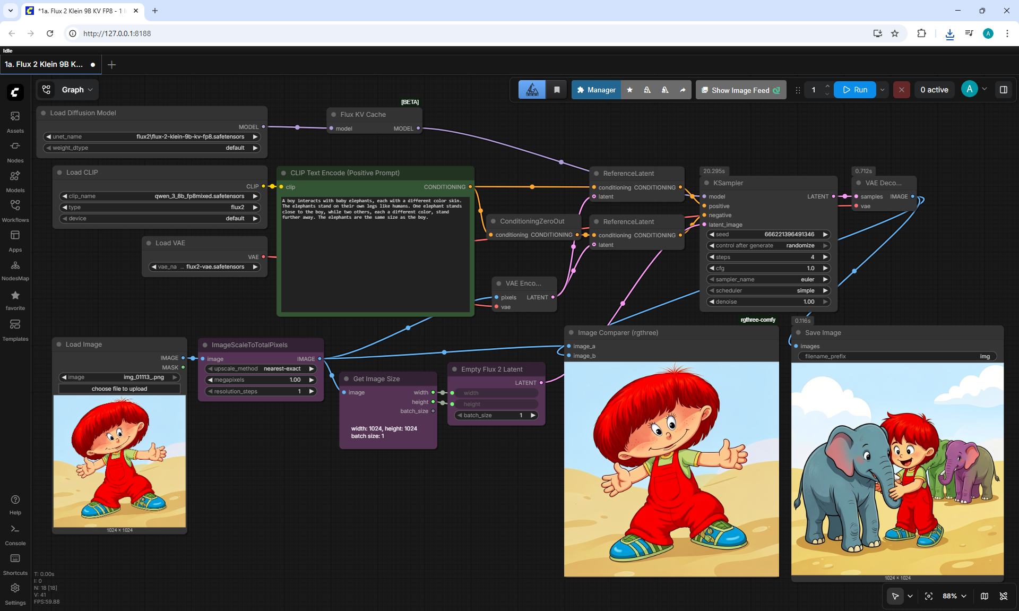Open the Console panel

15,535
